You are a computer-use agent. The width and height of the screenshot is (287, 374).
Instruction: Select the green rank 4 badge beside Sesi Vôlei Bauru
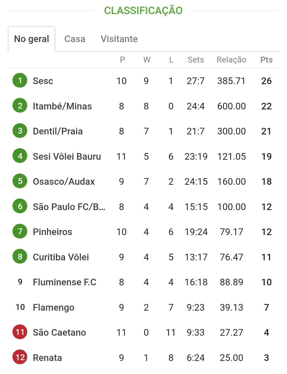point(20,156)
